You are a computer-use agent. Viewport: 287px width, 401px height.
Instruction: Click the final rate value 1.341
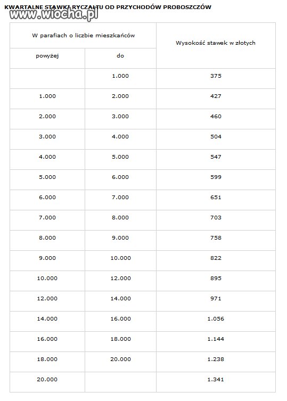[x=216, y=380]
